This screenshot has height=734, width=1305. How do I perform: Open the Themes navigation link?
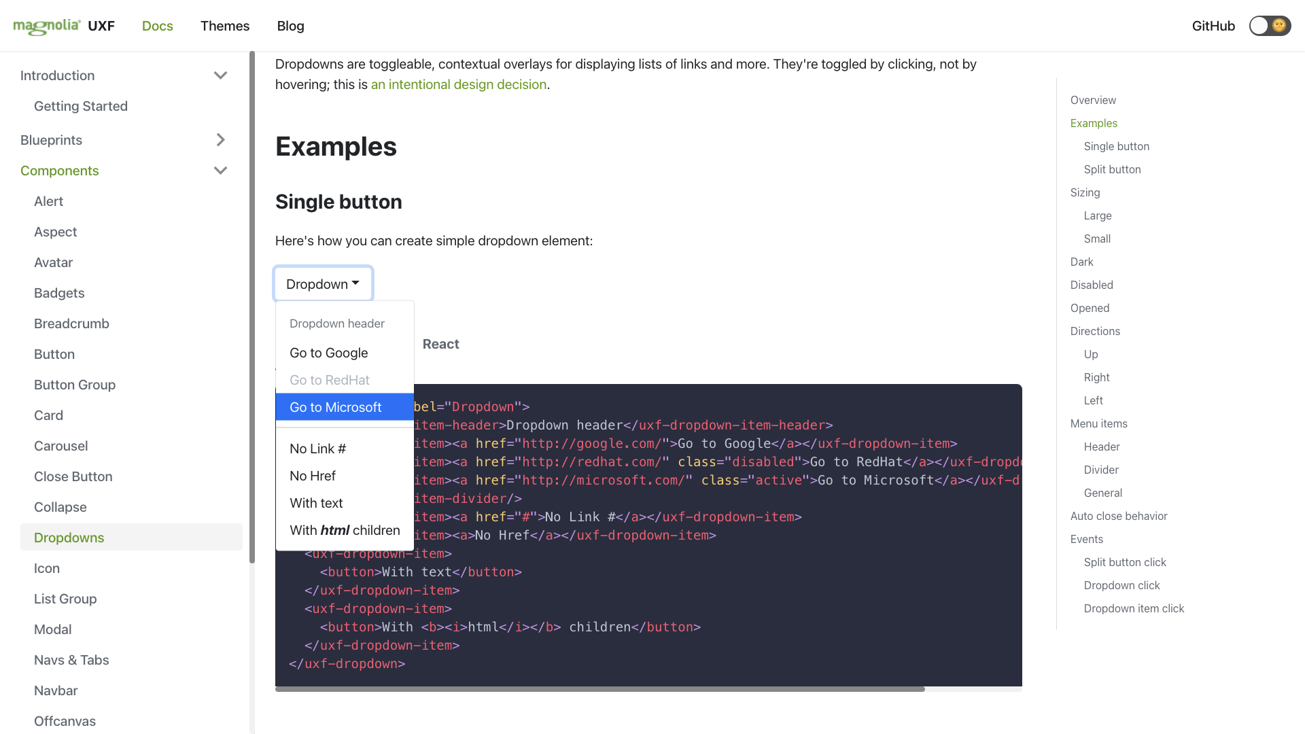(225, 26)
